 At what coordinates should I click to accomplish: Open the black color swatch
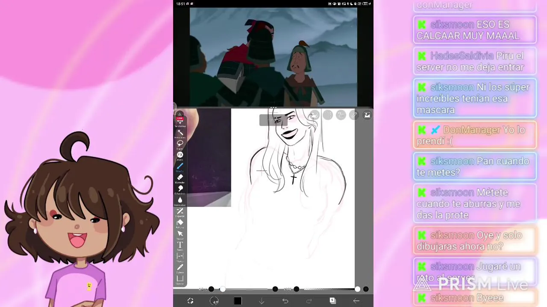tap(238, 301)
